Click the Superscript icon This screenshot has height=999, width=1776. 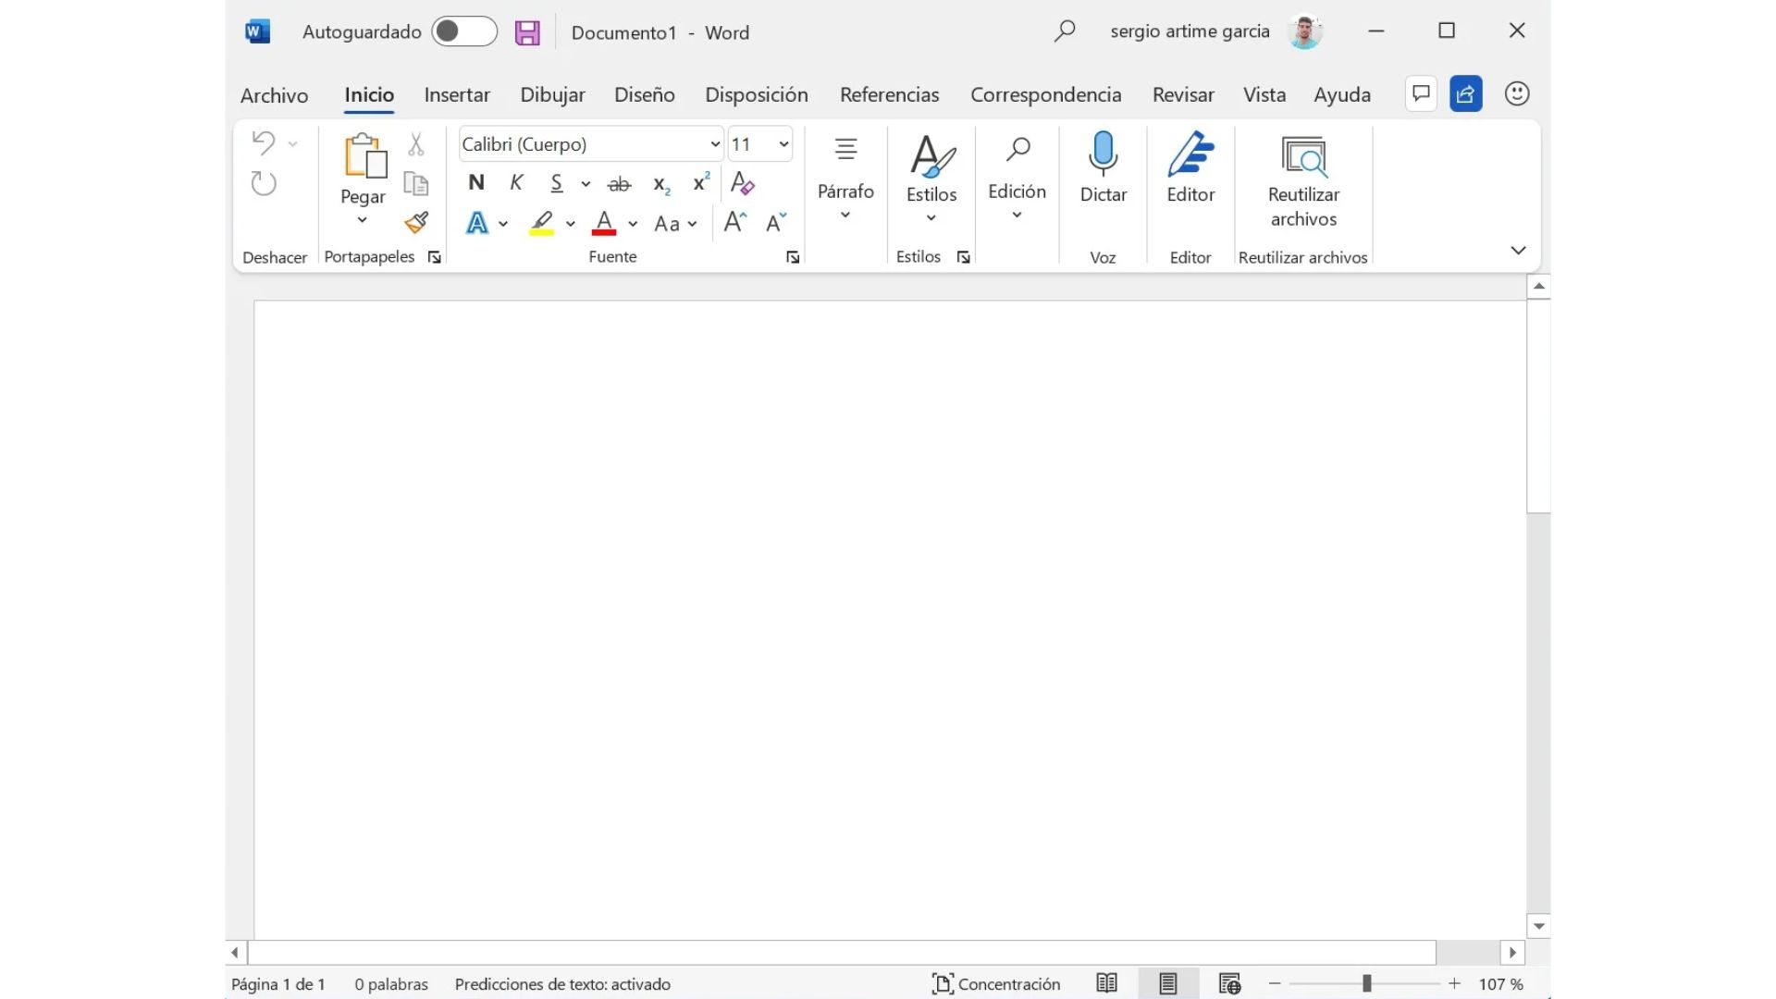click(x=701, y=182)
